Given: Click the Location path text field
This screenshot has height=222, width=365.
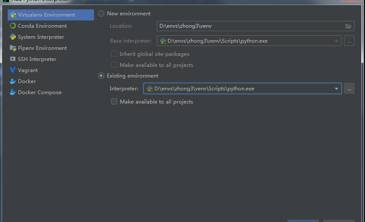Looking at the screenshot, I should point(248,26).
